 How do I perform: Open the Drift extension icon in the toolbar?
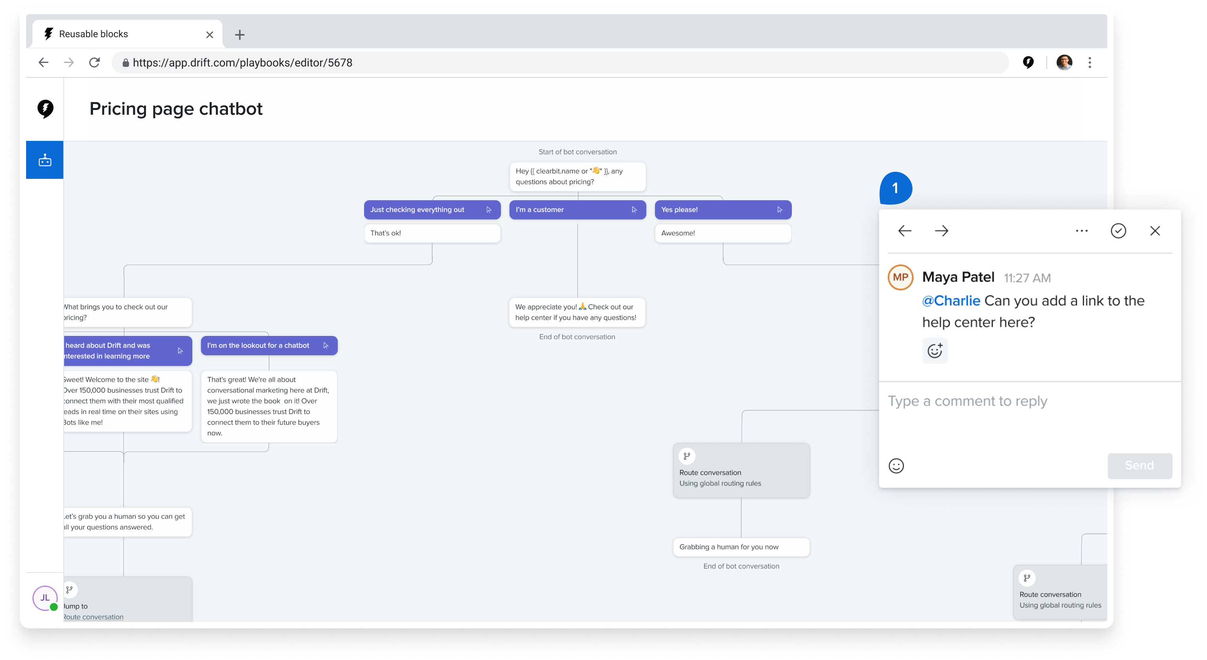[x=1028, y=62]
